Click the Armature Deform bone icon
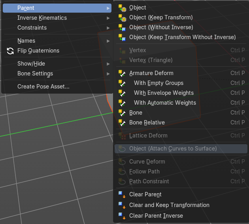 point(122,73)
